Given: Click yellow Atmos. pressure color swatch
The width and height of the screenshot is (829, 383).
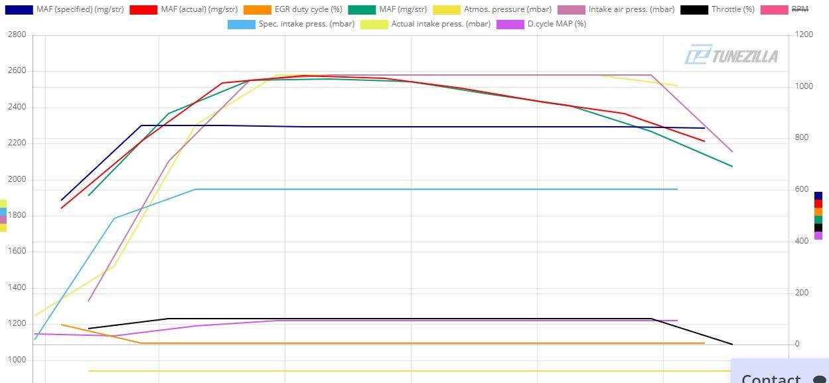Looking at the screenshot, I should click(447, 10).
